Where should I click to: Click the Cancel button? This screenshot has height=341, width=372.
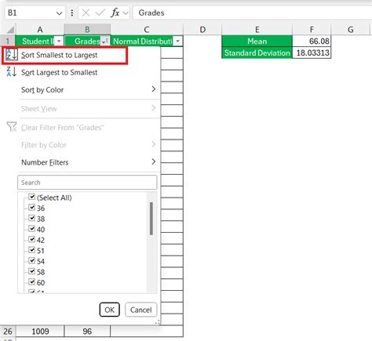[141, 310]
